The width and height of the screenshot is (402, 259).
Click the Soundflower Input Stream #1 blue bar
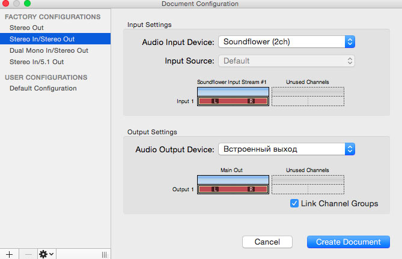(x=233, y=91)
